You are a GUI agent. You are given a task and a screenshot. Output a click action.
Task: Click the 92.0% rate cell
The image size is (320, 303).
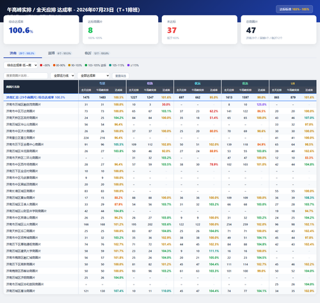coord(166,151)
